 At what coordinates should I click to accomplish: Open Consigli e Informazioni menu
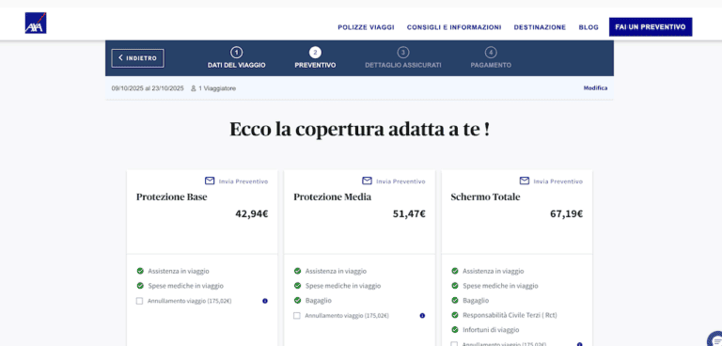454,27
